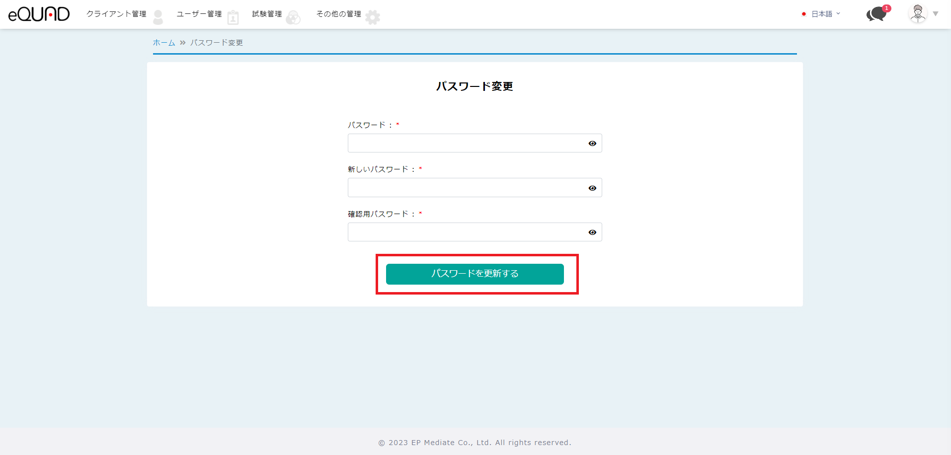Open the chat messages notification icon
951x455 pixels.
pyautogui.click(x=876, y=14)
